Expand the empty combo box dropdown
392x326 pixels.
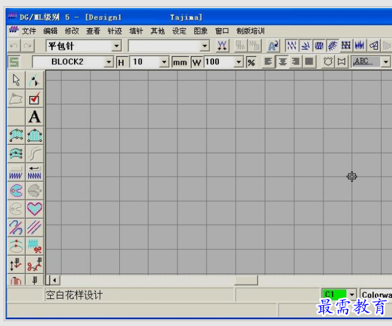205,46
